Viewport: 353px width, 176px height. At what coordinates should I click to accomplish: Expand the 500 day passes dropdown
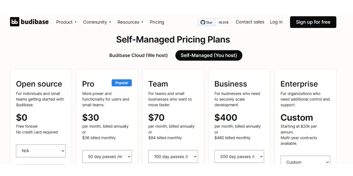click(x=239, y=157)
